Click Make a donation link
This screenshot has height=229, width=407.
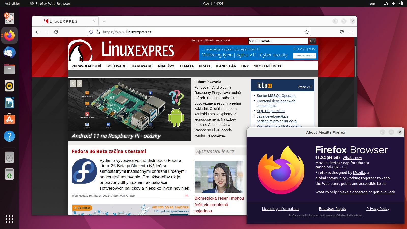coord(353,192)
